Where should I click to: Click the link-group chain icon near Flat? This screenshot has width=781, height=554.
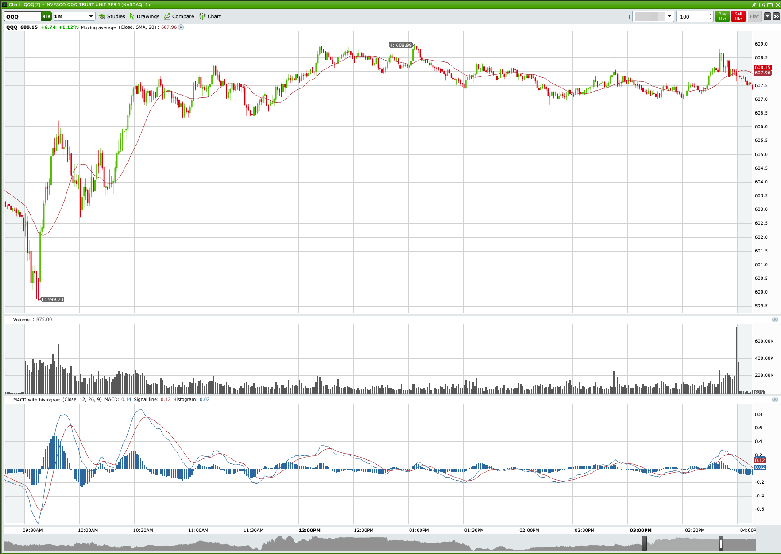point(776,16)
